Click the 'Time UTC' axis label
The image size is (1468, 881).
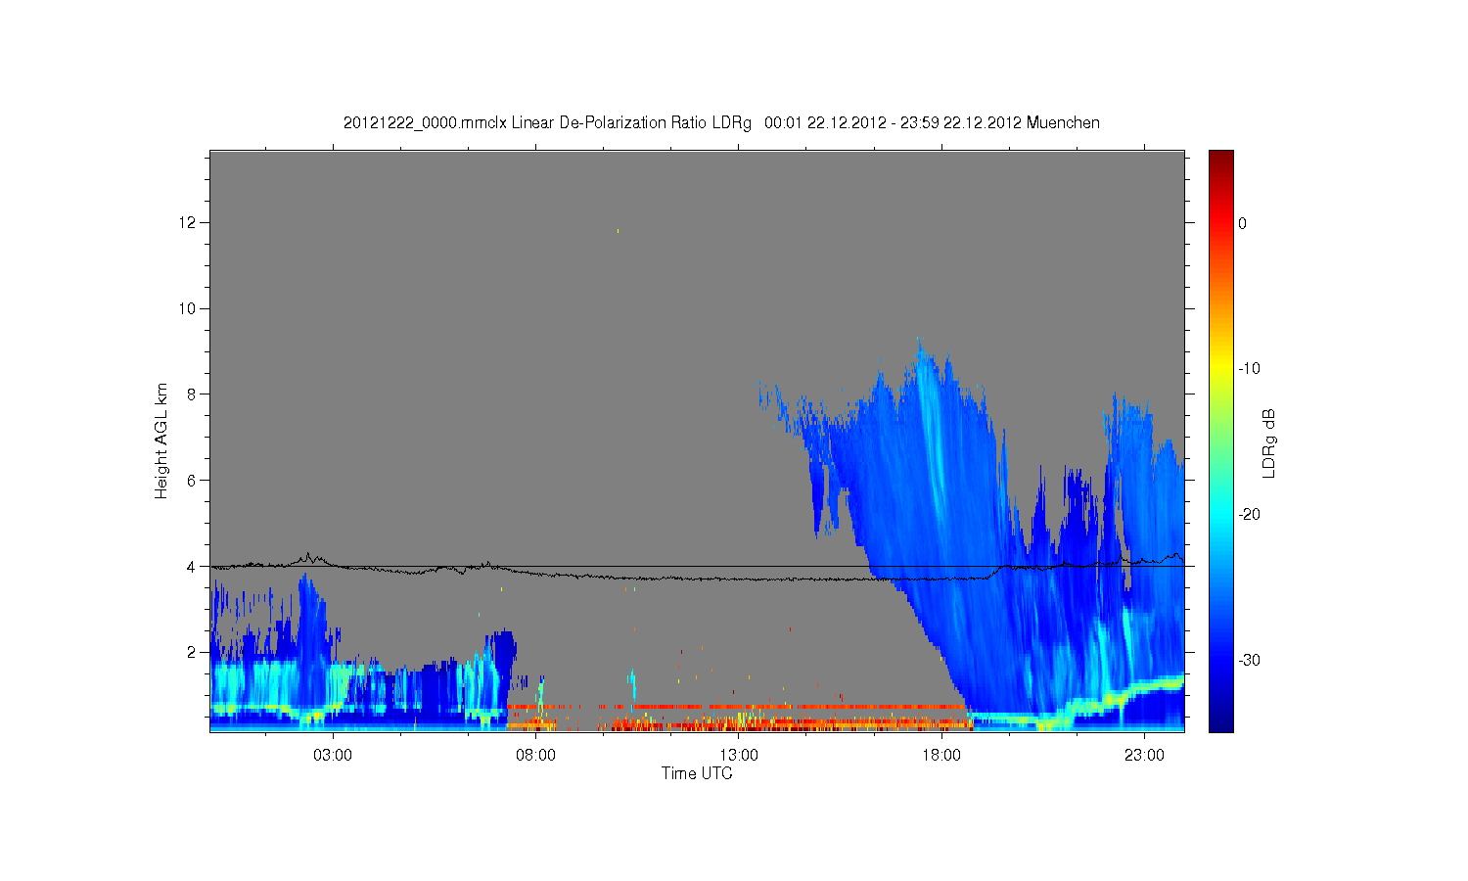tap(697, 773)
